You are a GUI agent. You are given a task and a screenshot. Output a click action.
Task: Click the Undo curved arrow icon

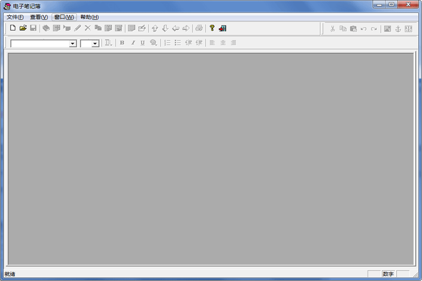pos(363,29)
